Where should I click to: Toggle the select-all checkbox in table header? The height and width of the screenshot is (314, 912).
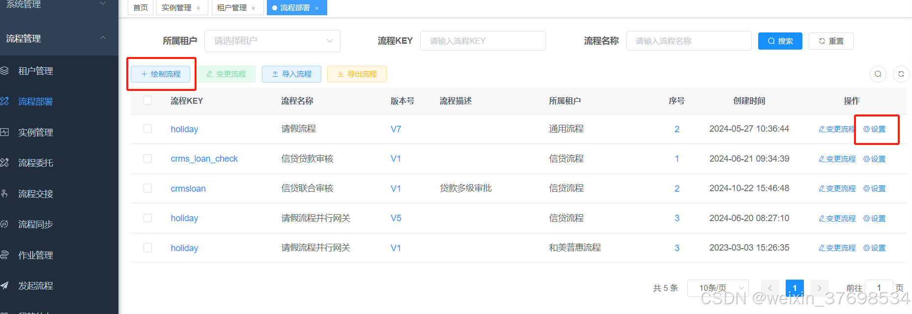(x=147, y=100)
